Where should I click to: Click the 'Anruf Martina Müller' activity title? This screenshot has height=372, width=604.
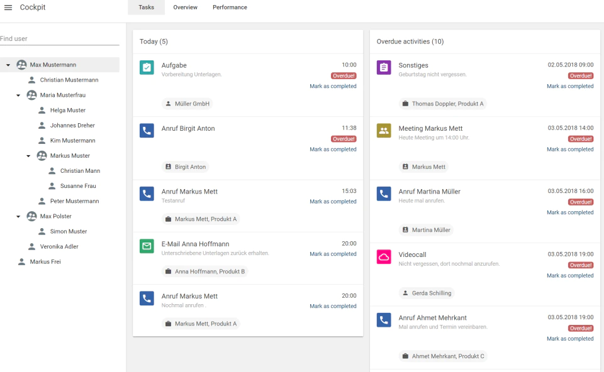(x=429, y=192)
